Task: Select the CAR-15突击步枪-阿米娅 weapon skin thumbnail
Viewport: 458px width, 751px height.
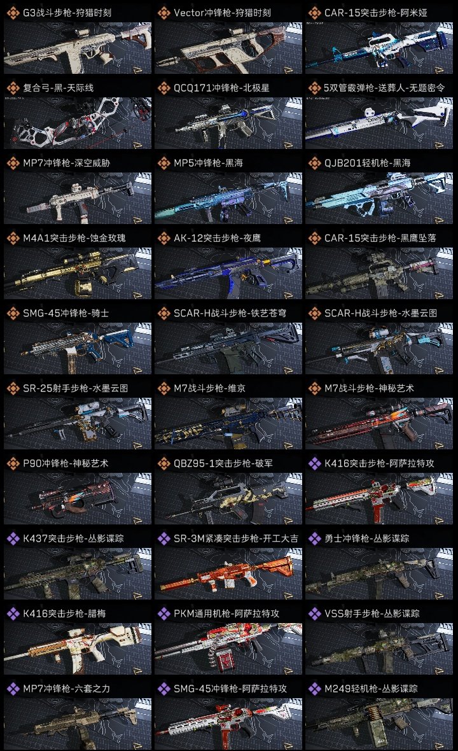Action: 379,48
